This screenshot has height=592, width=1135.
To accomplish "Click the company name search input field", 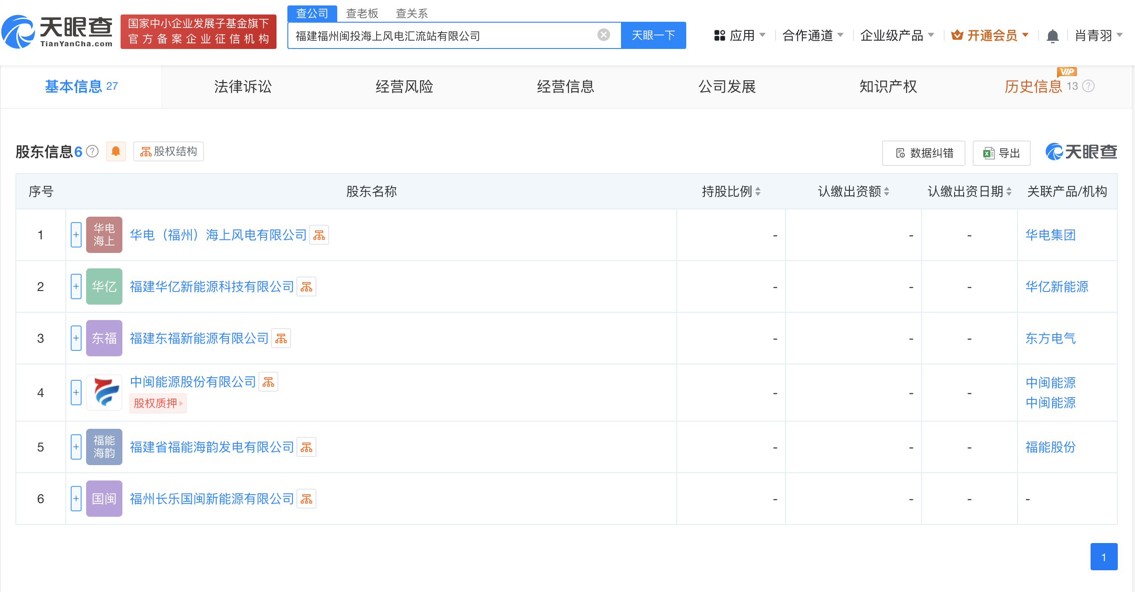I will [x=444, y=36].
